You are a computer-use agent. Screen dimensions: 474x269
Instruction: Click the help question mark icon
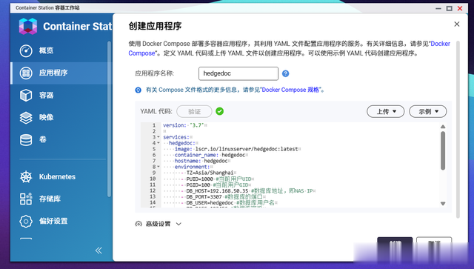click(285, 73)
